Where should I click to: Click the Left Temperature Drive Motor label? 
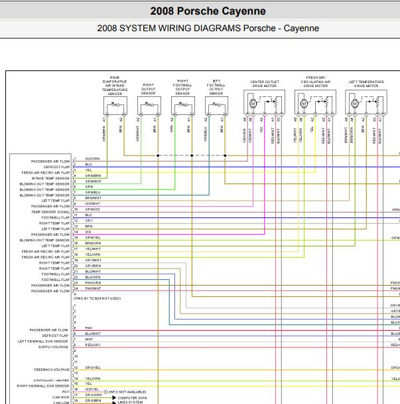click(366, 84)
